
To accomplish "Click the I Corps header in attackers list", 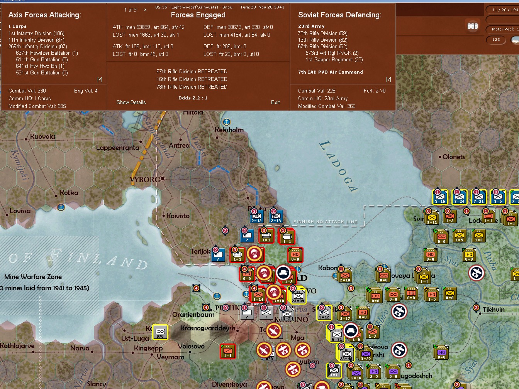I will (x=18, y=26).
